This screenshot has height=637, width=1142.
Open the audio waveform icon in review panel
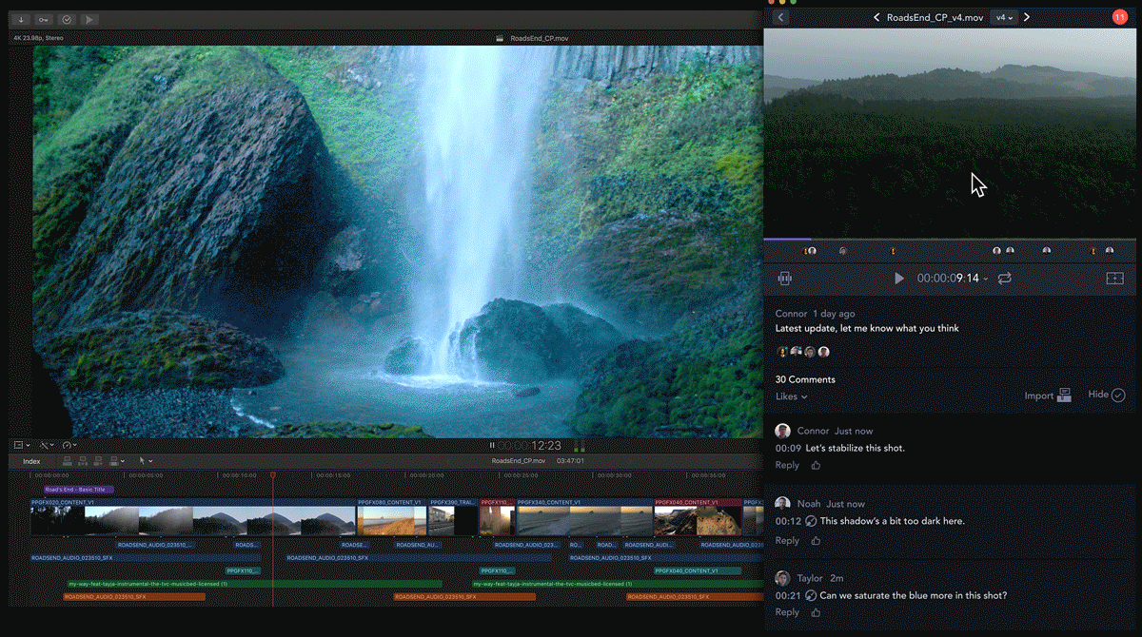[x=786, y=279]
